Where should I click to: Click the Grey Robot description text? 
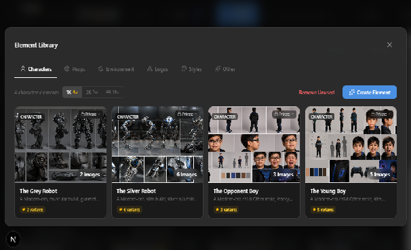pyautogui.click(x=60, y=199)
